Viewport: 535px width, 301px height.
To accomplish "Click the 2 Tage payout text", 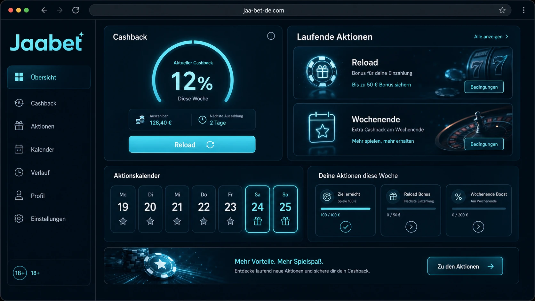I will point(218,123).
